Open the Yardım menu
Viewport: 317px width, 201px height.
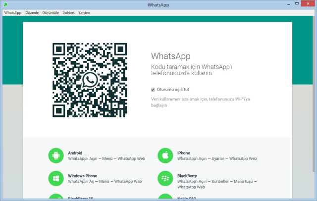pyautogui.click(x=84, y=12)
